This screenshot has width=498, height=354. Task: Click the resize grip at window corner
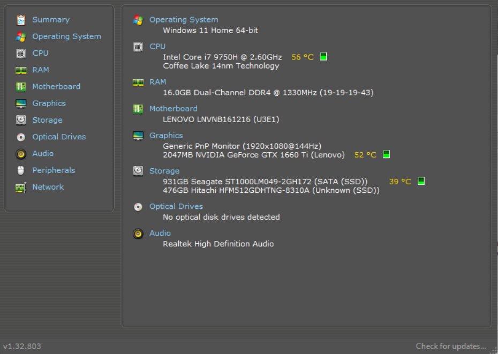point(494,350)
